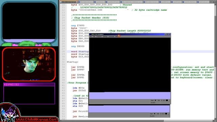217x122 pixels.
Task: Click the drive LED box in rear emulator
Action: click(x=166, y=114)
